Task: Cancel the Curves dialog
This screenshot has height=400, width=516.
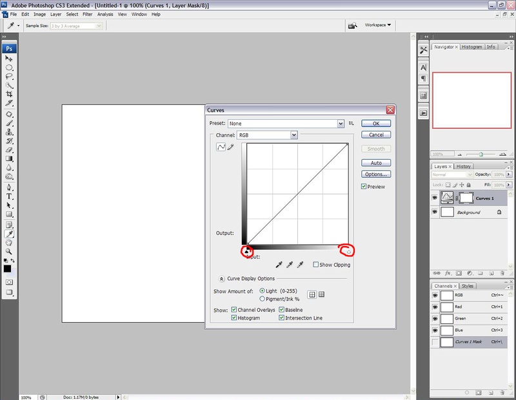Action: (x=376, y=135)
